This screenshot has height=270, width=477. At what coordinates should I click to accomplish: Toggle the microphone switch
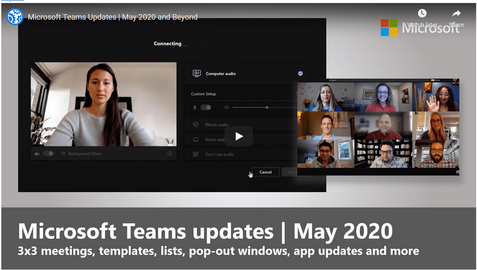206,108
